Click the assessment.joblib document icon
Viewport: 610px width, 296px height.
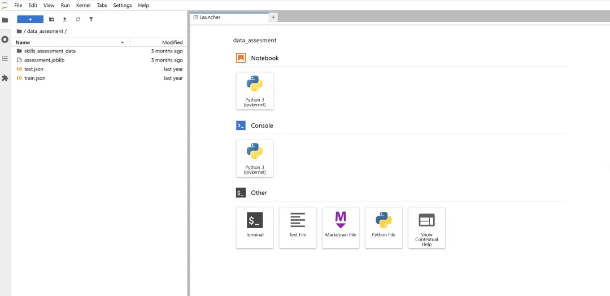pyautogui.click(x=19, y=60)
